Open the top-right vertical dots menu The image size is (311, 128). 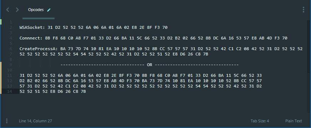(304, 10)
